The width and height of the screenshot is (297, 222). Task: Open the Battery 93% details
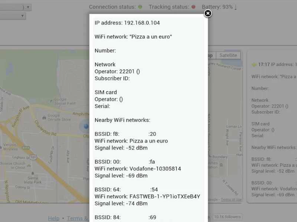coord(218,6)
